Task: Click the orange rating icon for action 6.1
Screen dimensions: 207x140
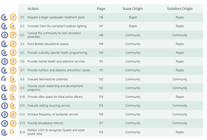Action: [x=13, y=17]
